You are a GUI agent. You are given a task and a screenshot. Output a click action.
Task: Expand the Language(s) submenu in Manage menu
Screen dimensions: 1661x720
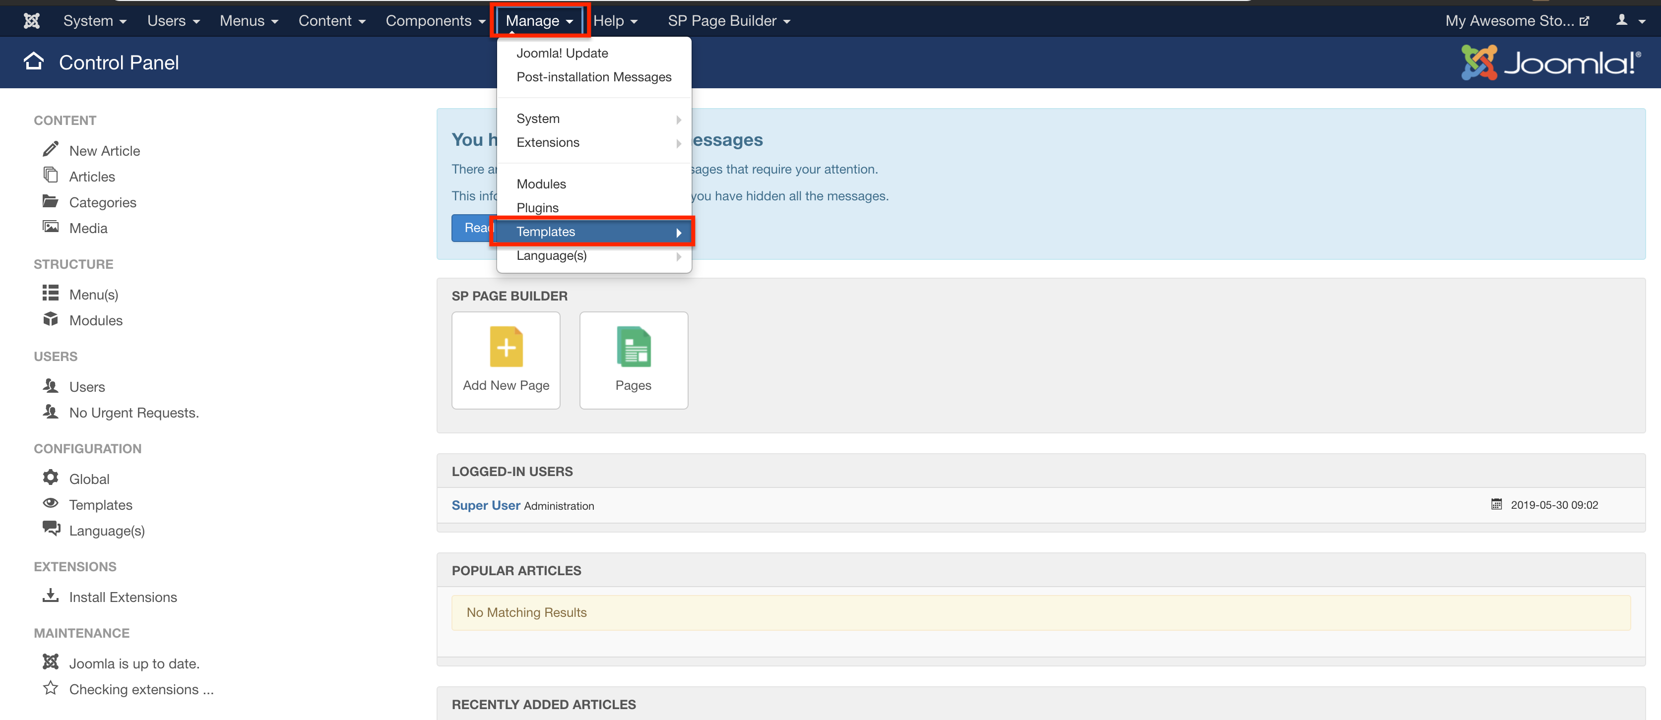coord(594,255)
